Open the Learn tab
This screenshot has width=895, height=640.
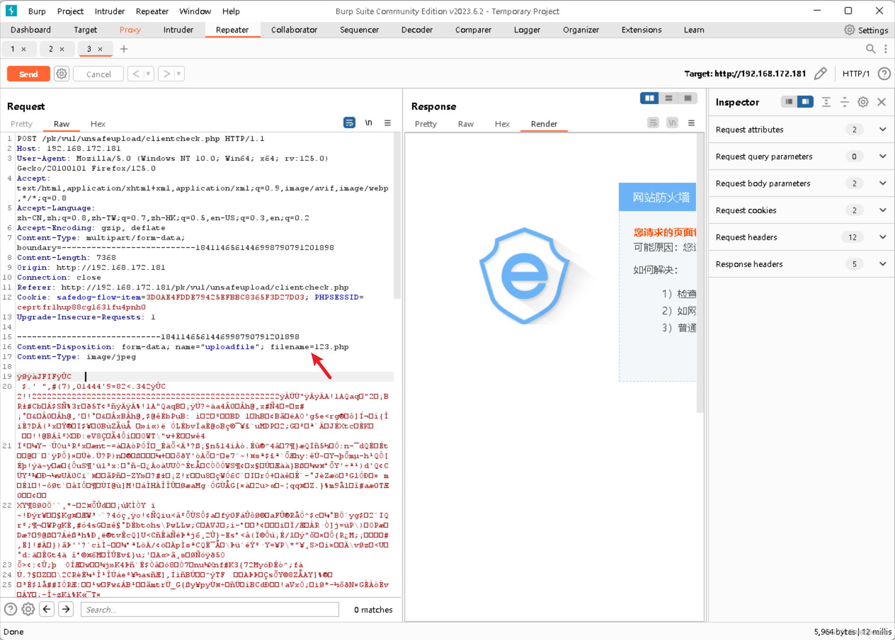point(693,30)
